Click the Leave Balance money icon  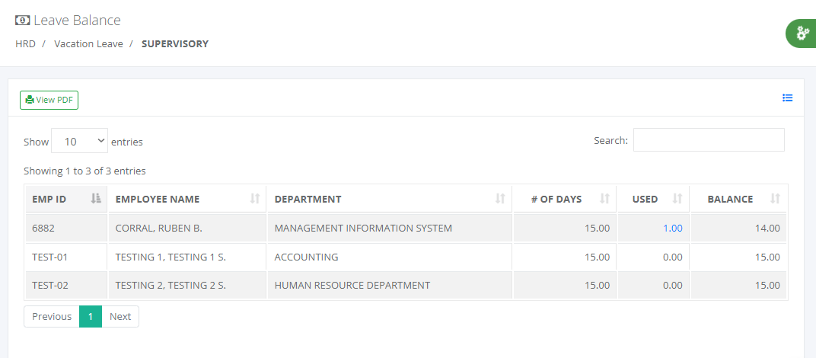click(x=22, y=21)
